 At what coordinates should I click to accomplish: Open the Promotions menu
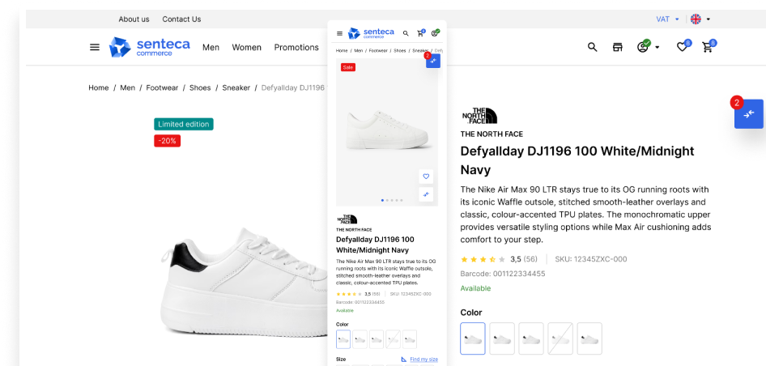pyautogui.click(x=296, y=47)
